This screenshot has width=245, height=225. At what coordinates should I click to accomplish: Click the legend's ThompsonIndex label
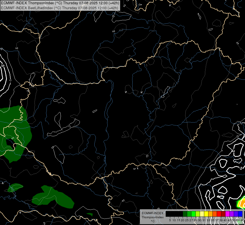click(153, 217)
